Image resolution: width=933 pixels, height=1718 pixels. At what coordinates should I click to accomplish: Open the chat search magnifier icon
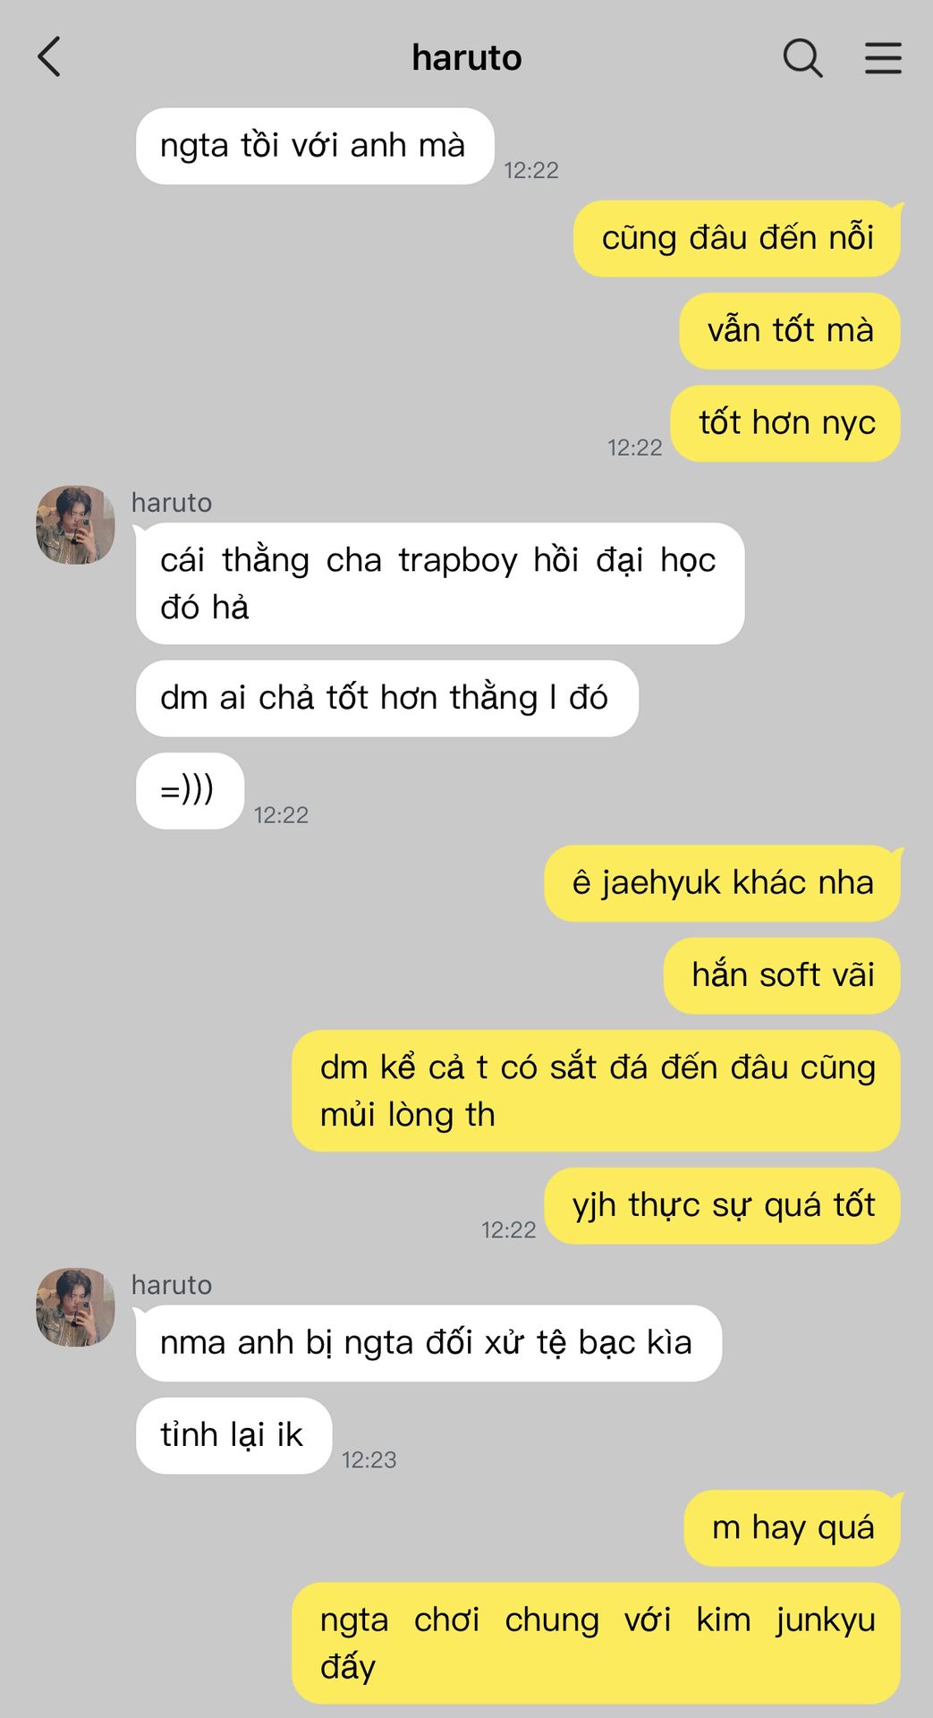[x=802, y=58]
